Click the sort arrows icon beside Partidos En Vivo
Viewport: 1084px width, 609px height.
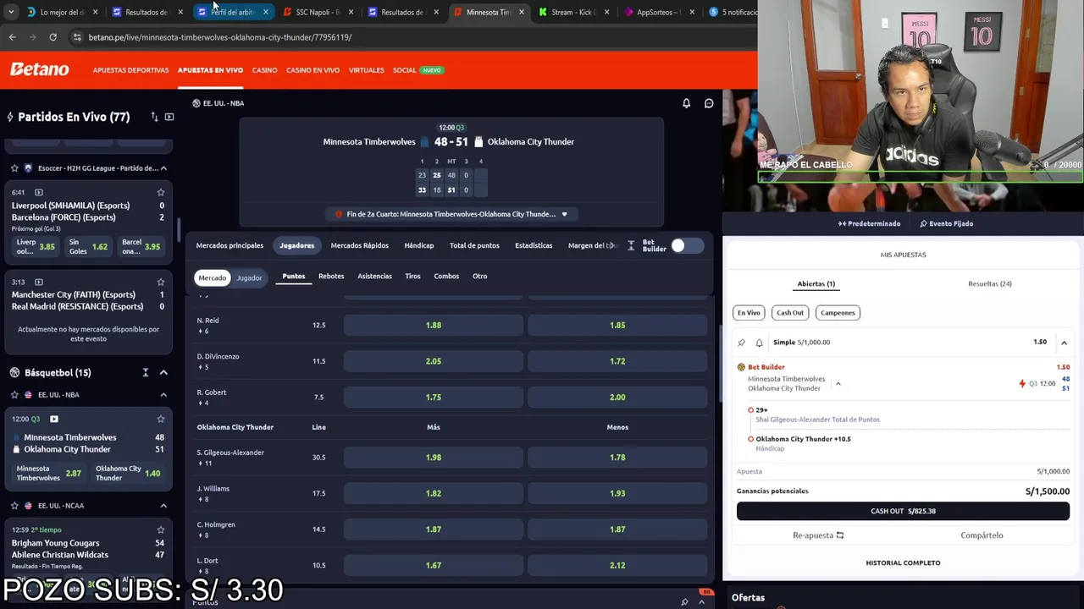pos(154,117)
